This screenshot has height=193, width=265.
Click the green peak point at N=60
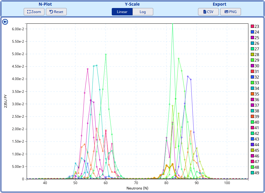click(106, 55)
